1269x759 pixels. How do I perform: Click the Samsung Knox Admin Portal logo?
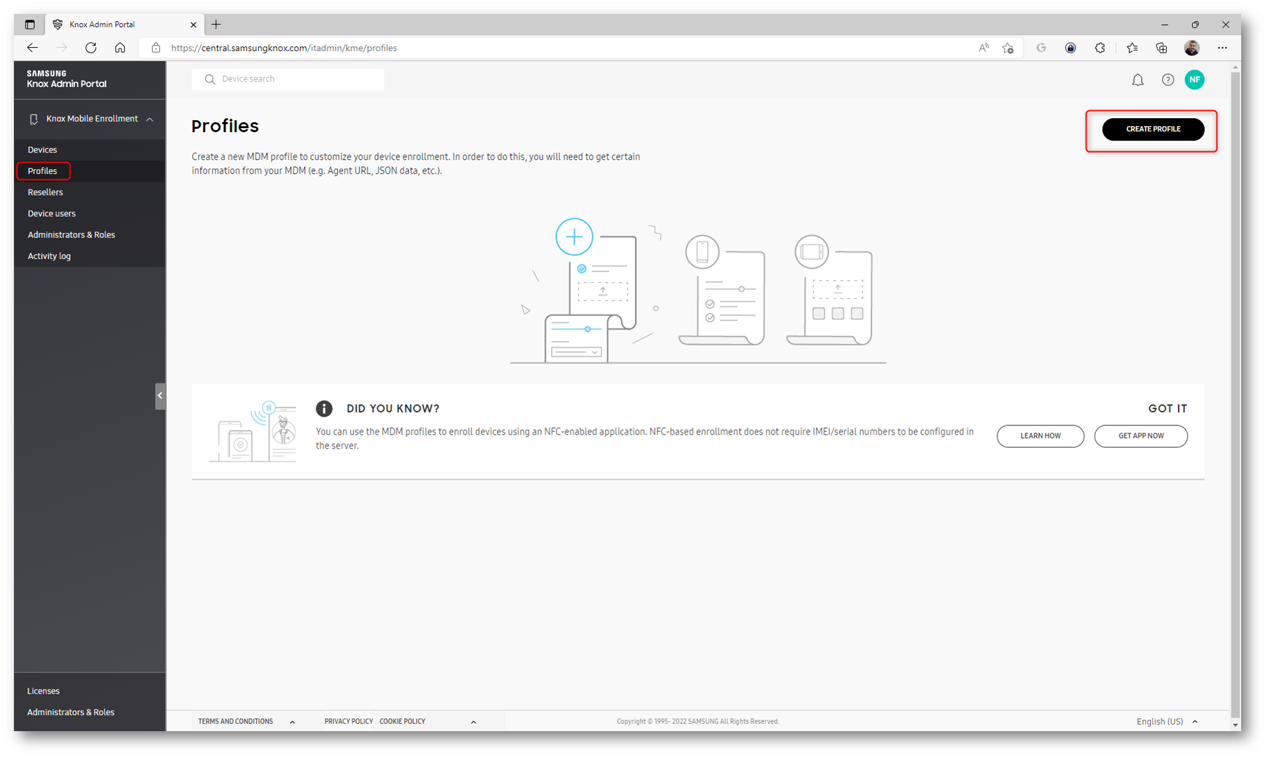coord(66,79)
